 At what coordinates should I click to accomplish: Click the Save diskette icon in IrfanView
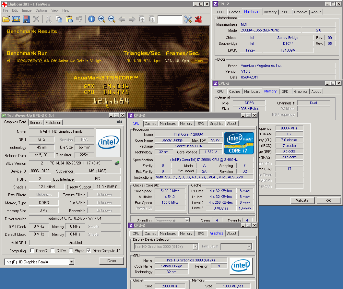26,19
